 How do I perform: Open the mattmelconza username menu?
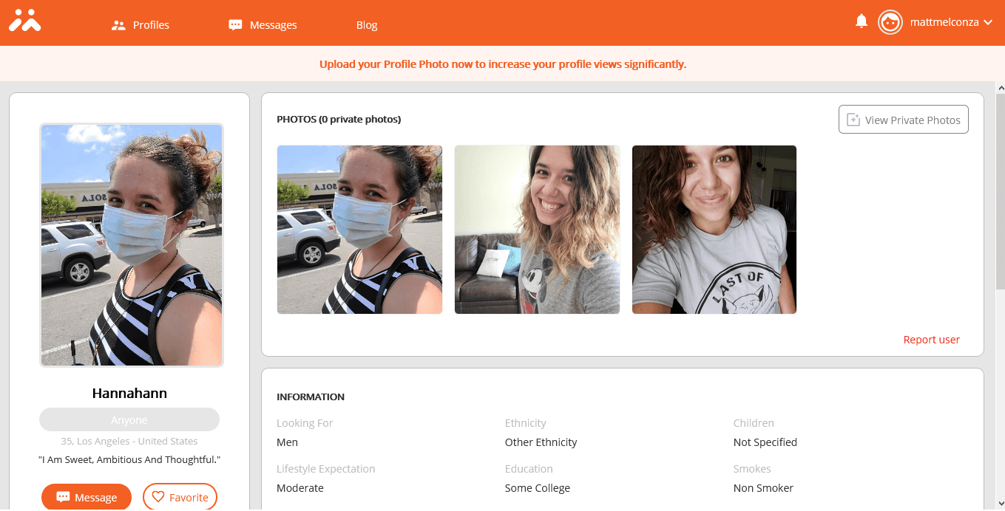946,22
